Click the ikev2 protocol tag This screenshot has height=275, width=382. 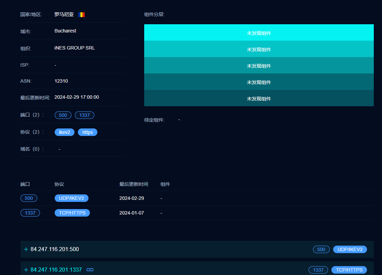(65, 132)
